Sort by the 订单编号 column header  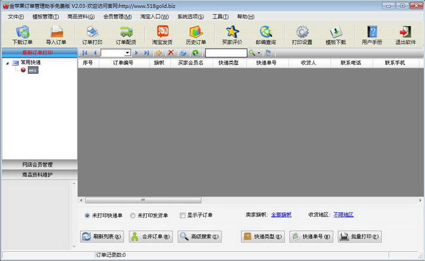tap(124, 63)
